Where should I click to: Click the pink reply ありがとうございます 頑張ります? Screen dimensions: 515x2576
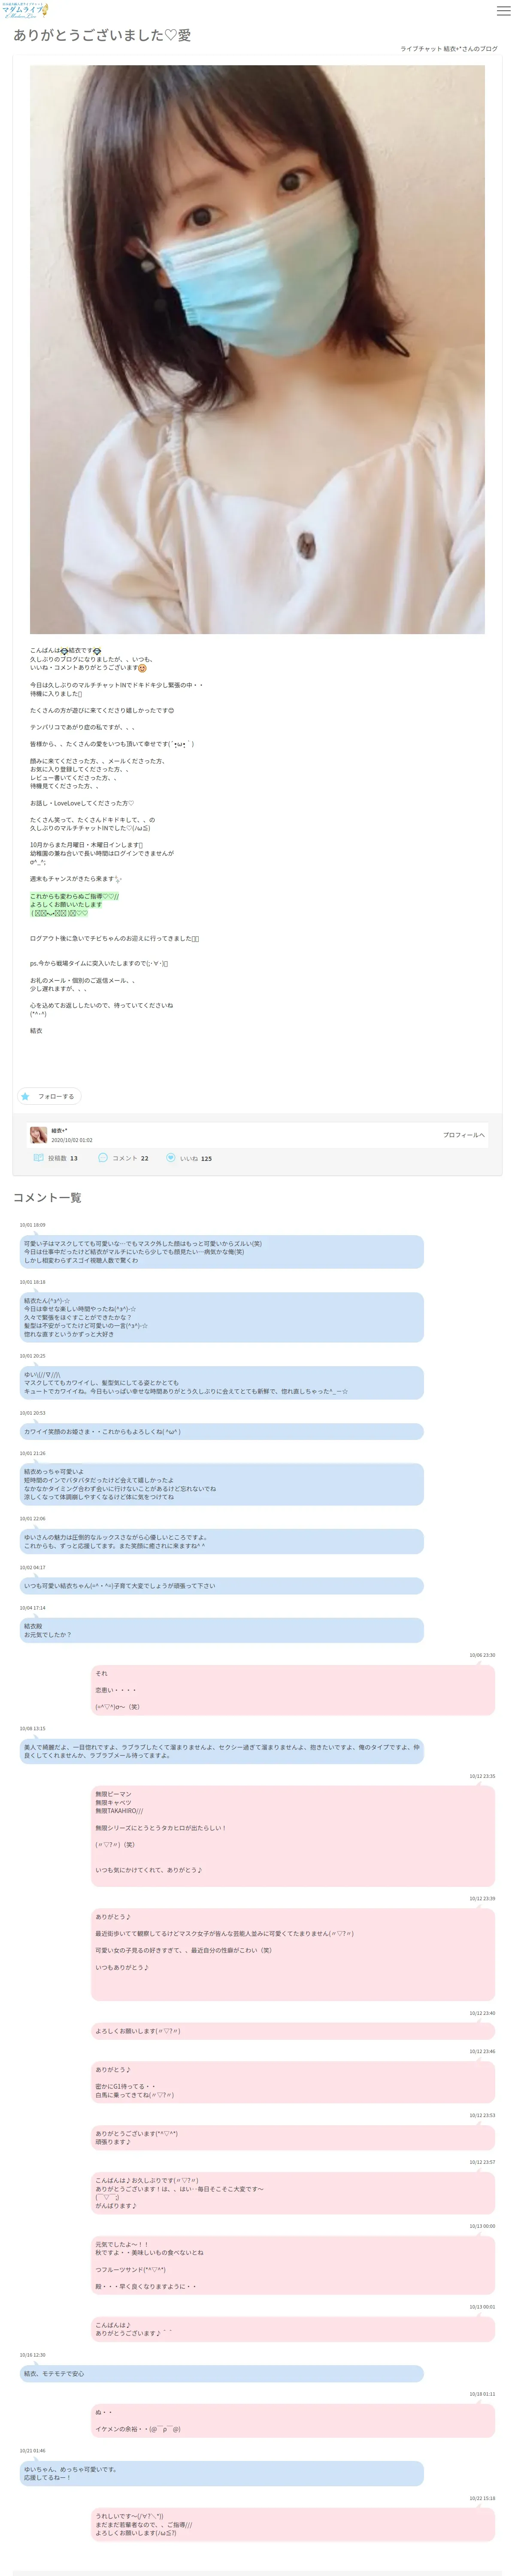[293, 2138]
